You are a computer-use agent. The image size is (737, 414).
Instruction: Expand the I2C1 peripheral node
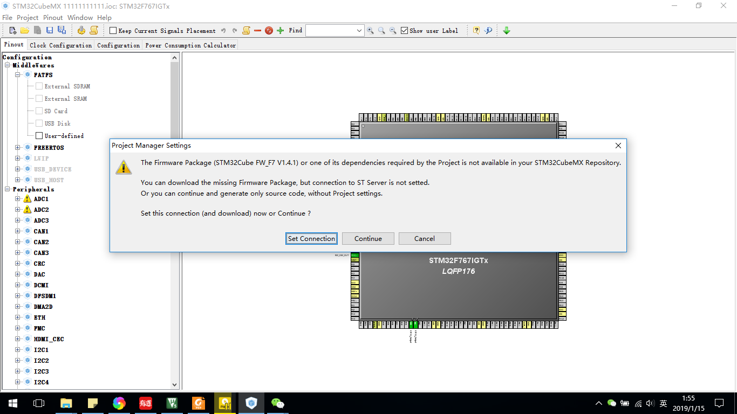18,350
